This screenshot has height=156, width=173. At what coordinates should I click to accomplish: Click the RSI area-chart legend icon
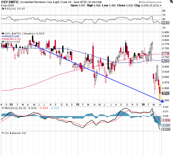pos(3,9)
